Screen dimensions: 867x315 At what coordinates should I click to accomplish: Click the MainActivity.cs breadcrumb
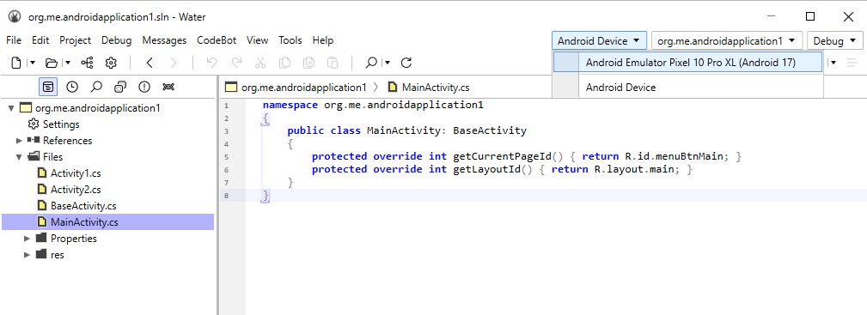click(436, 88)
